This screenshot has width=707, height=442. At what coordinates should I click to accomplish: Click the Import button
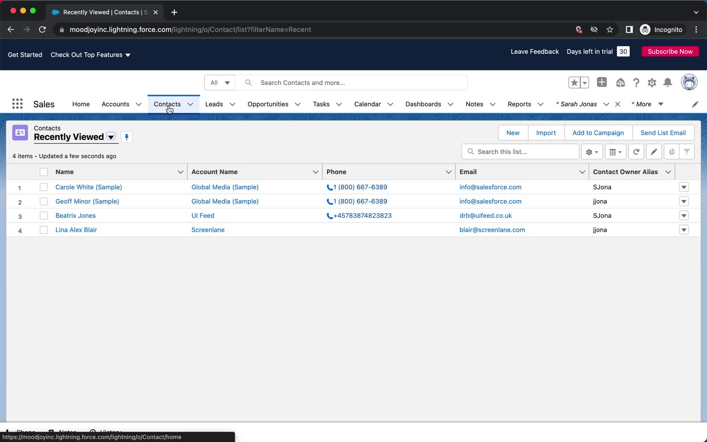tap(546, 133)
